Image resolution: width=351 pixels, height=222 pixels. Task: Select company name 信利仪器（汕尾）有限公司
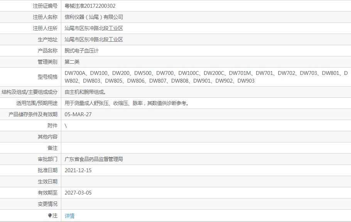point(94,17)
